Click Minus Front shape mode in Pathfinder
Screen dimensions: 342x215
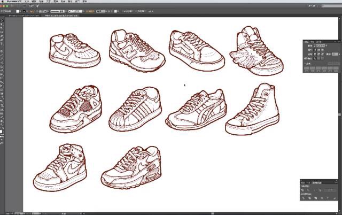pyautogui.click(x=308, y=190)
